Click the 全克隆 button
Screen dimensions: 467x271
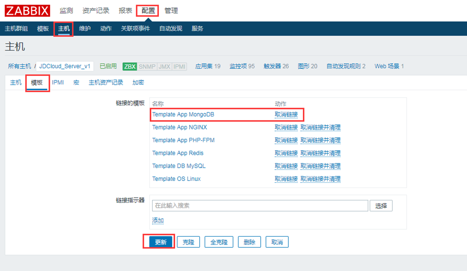pos(219,242)
